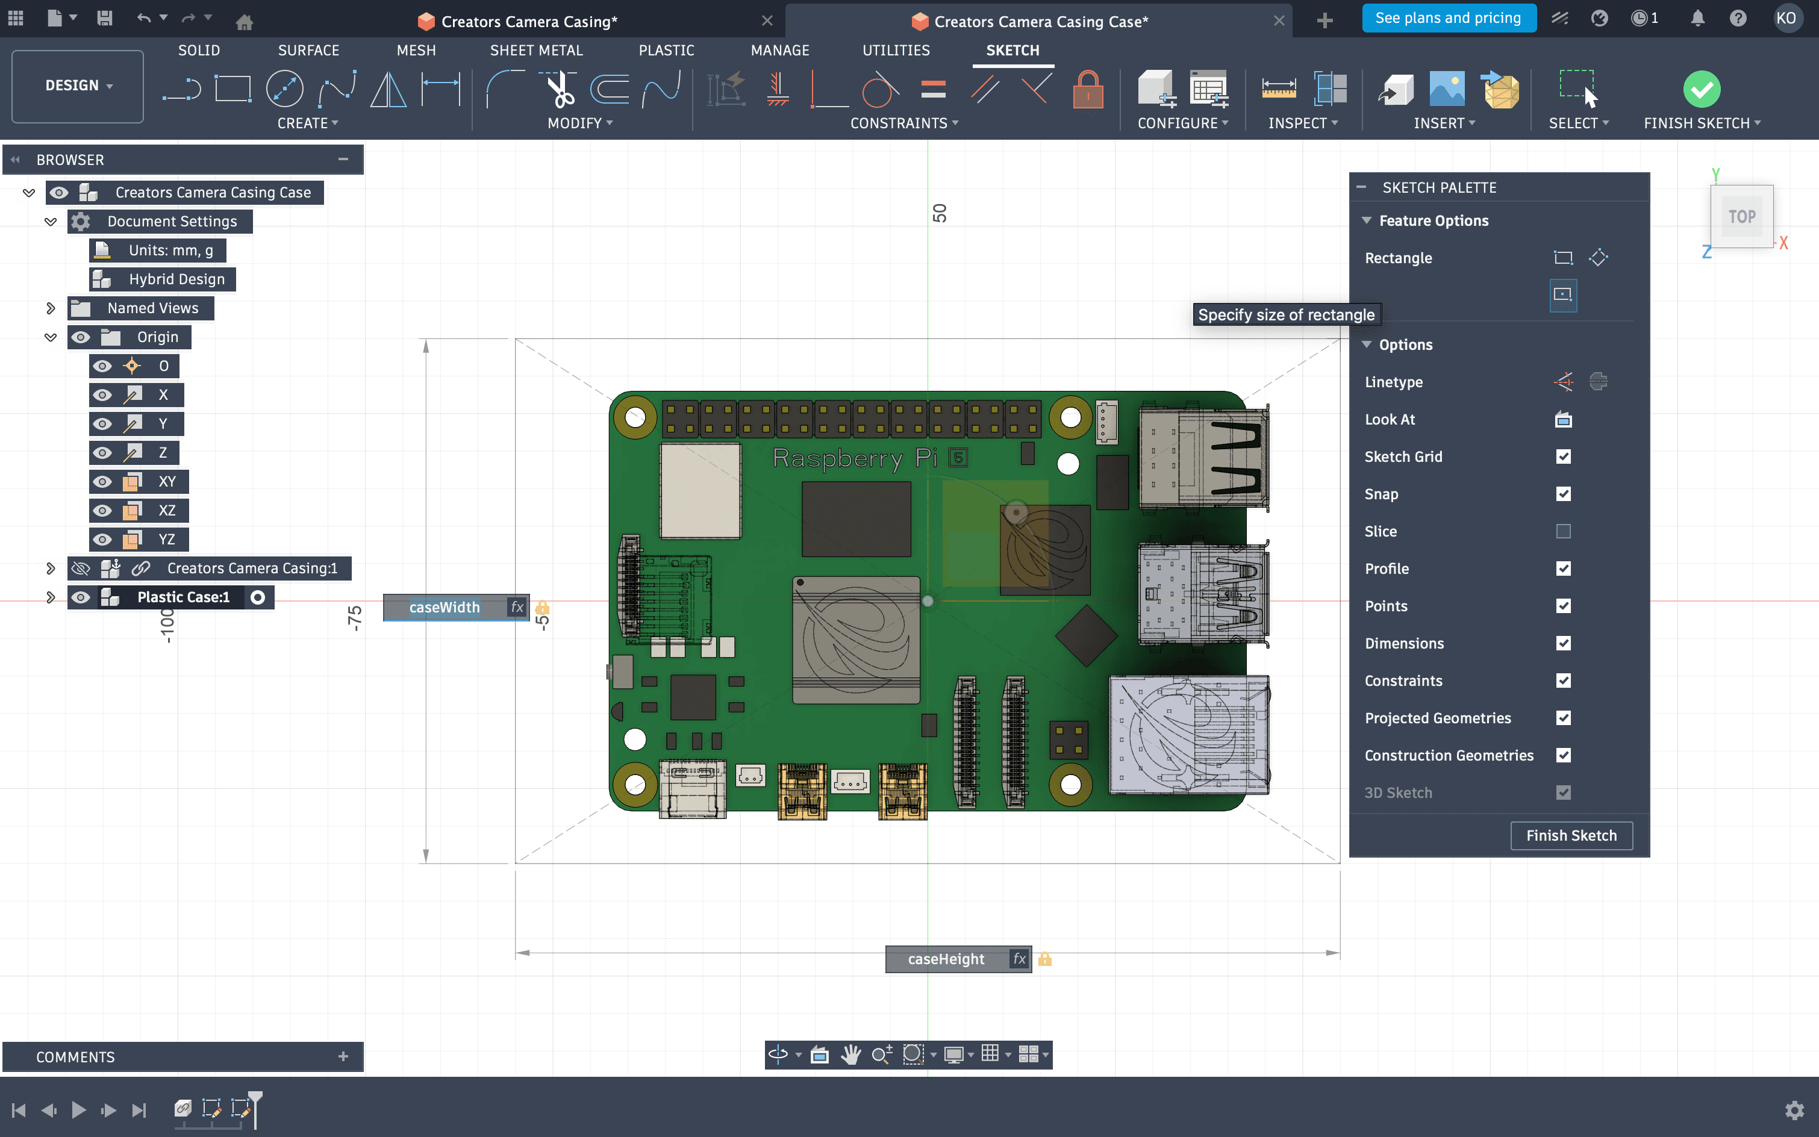Toggle the Construction linetype icon

click(x=1564, y=382)
